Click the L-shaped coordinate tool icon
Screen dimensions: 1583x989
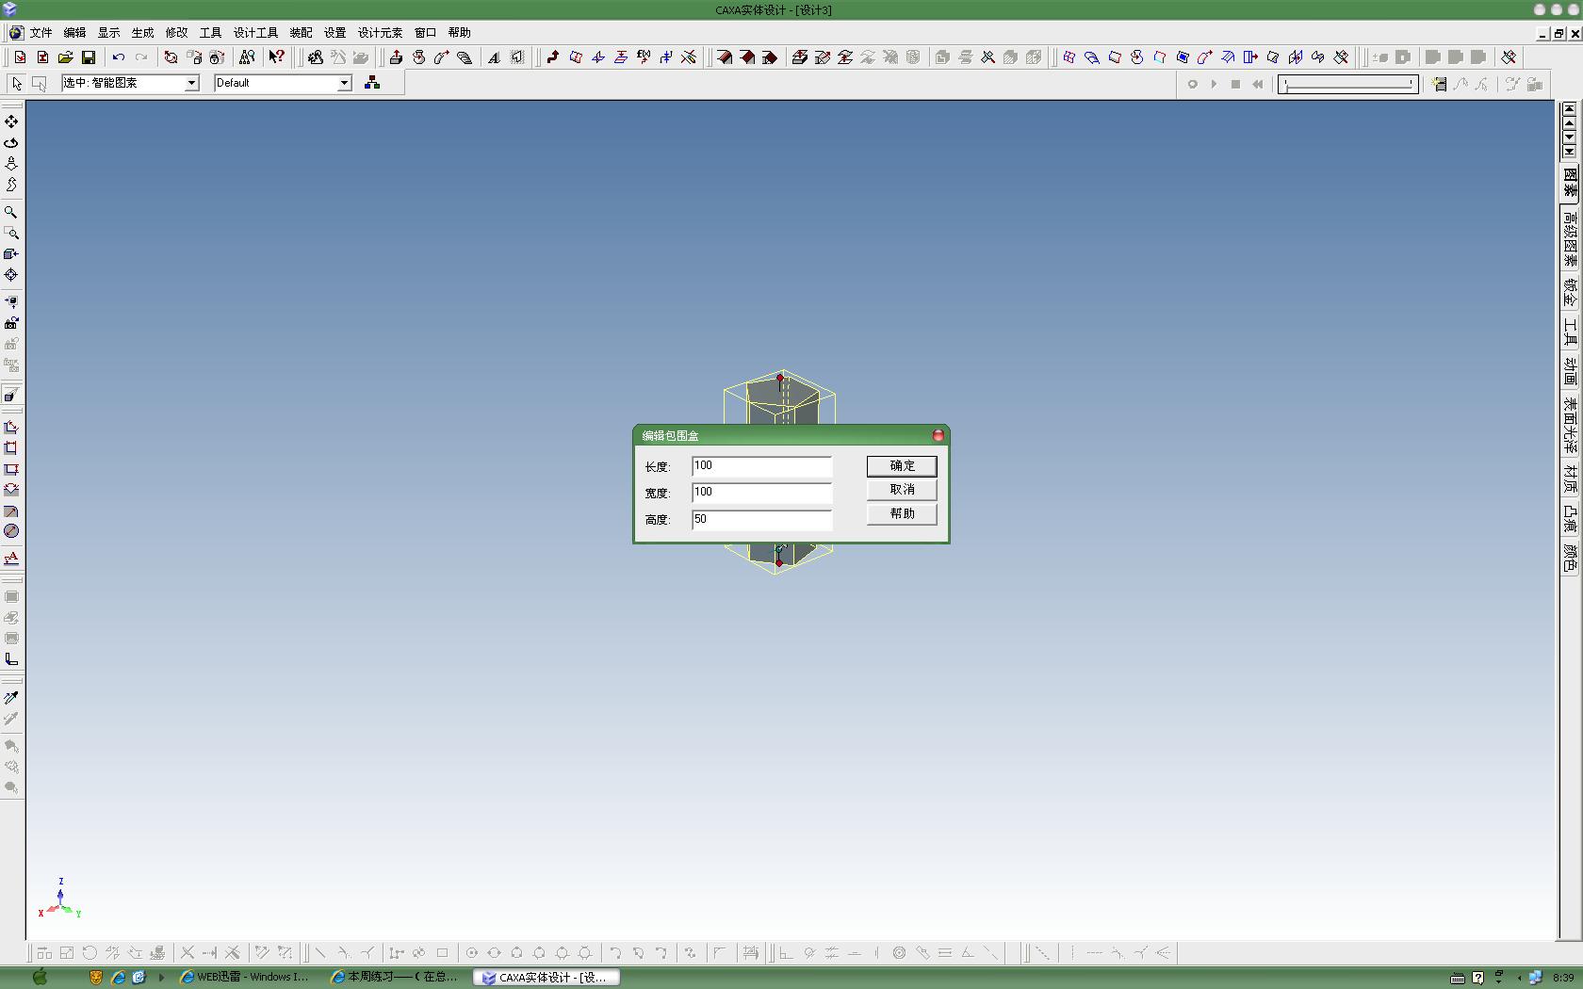tap(11, 659)
